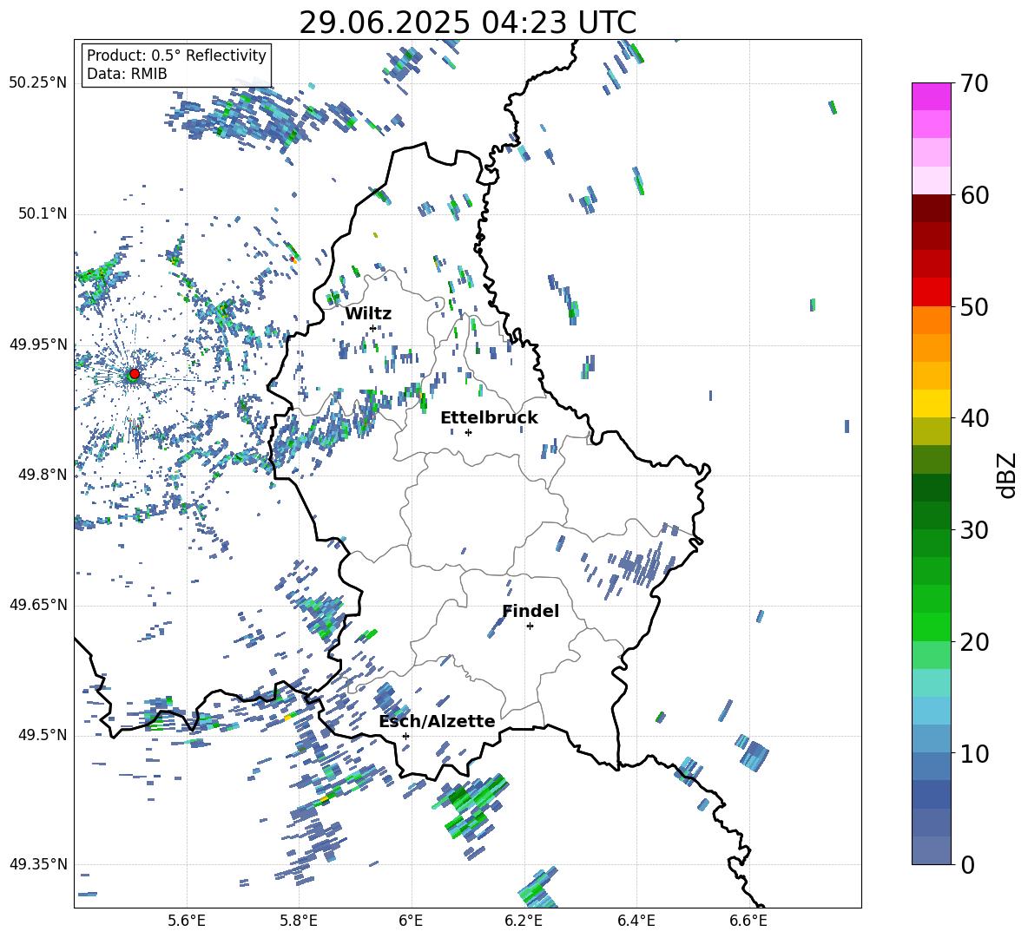Click the latitude label 49.35°N
1028x938 pixels.
coord(38,864)
